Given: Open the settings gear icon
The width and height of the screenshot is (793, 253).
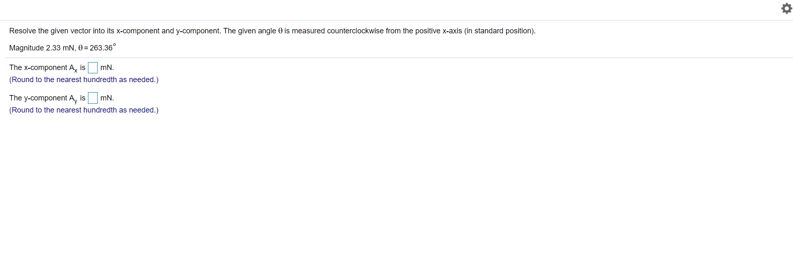Looking at the screenshot, I should click(x=785, y=8).
